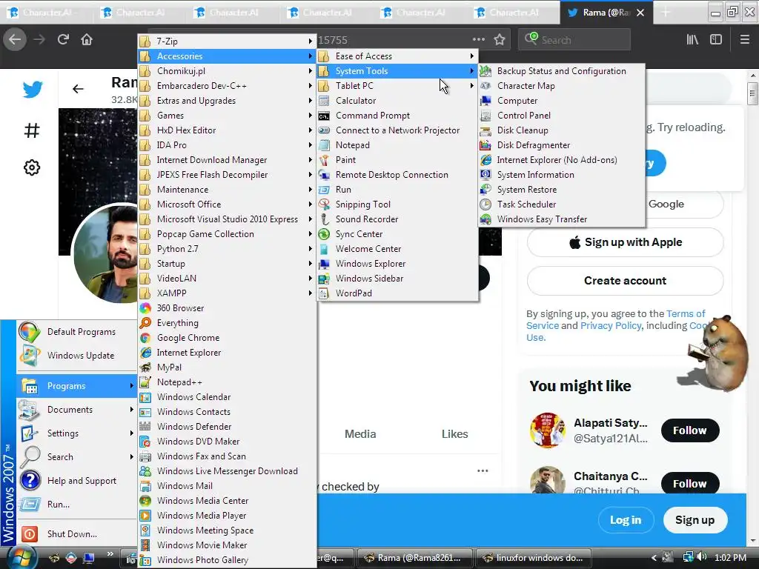Open Firefox hamburger menu
The width and height of the screenshot is (759, 569).
click(x=745, y=39)
